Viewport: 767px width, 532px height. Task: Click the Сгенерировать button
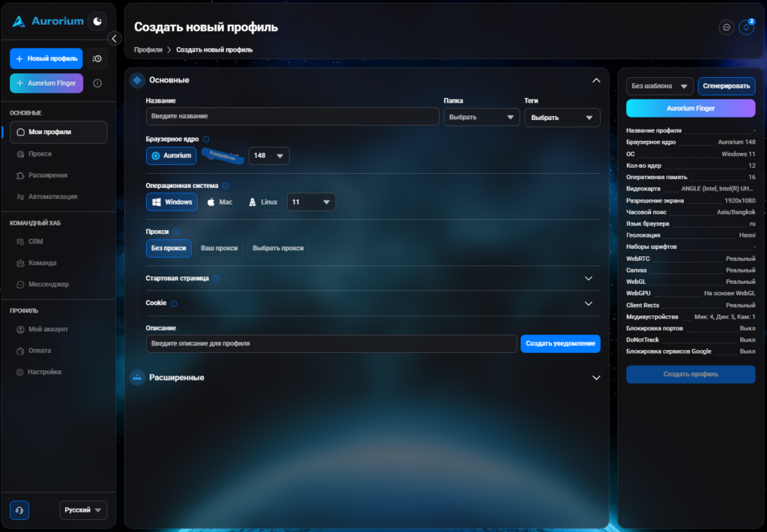[727, 86]
